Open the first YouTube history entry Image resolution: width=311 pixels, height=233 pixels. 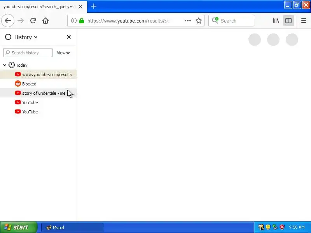point(38,103)
